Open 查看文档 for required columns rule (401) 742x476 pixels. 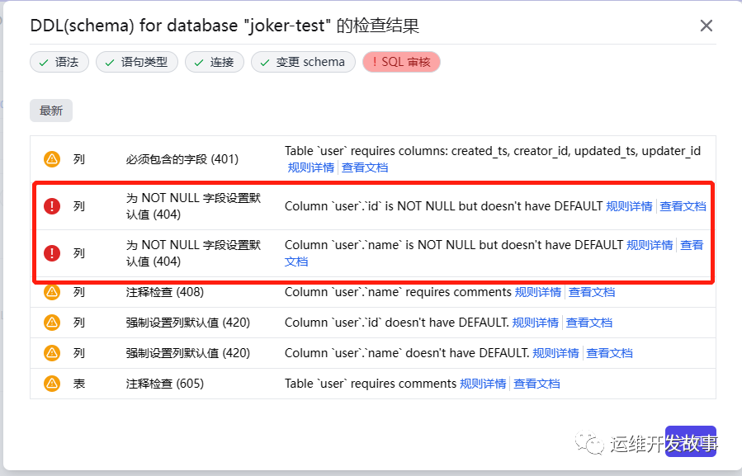point(365,167)
